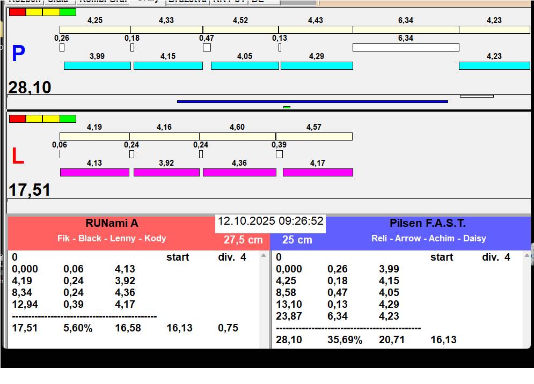Click the Pilsen F.A.S.T. team header
This screenshot has height=384, width=534.
tap(428, 224)
